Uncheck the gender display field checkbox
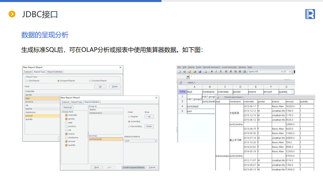 coord(66,119)
